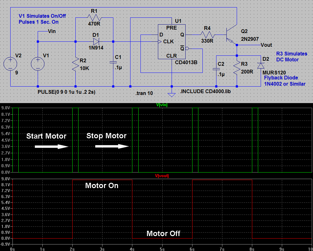313x251 pixels.
Task: Select the "V1 Simulates On/Off" comment
Action: pos(42,16)
